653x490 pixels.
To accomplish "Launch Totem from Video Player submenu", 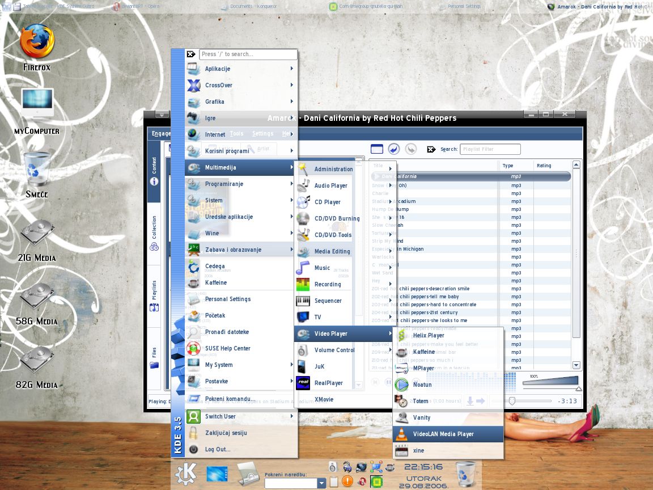I will click(x=448, y=401).
